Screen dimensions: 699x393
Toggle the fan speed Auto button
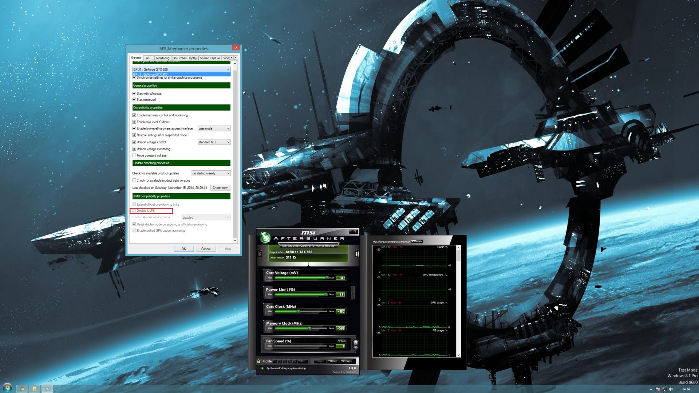pyautogui.click(x=342, y=341)
